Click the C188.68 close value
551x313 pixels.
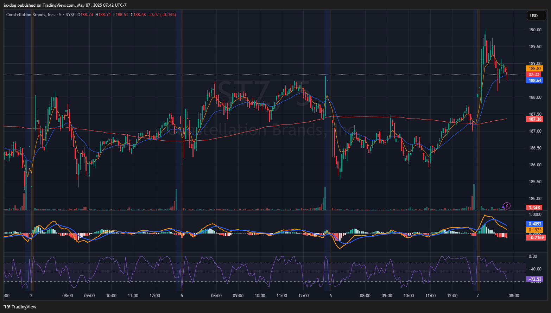click(138, 15)
